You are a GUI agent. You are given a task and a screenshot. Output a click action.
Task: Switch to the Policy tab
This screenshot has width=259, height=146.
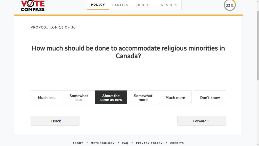coord(98,5)
